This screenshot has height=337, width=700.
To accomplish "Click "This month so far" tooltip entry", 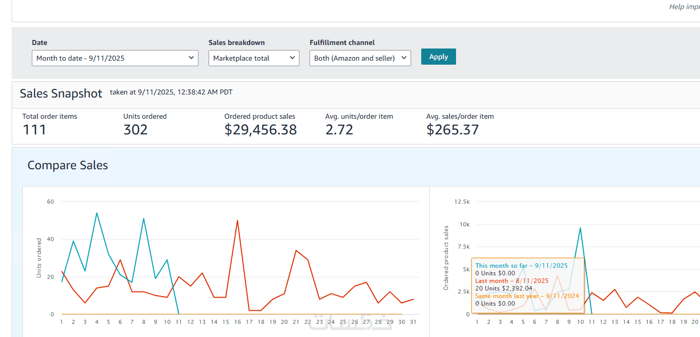I will (x=521, y=266).
